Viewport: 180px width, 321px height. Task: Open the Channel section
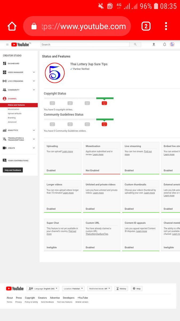12,99
